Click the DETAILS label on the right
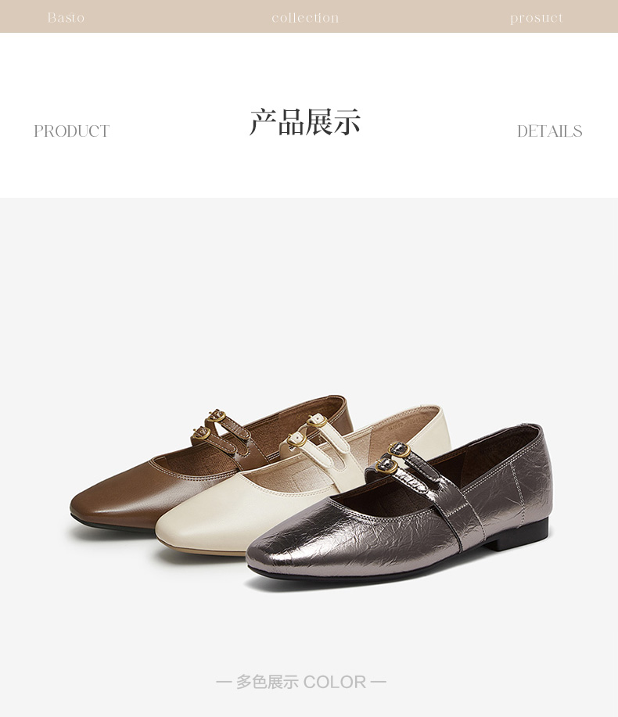618x717 pixels. (x=549, y=131)
